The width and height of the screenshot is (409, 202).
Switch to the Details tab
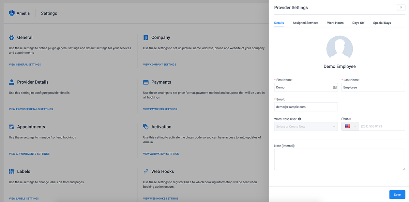pos(279,23)
